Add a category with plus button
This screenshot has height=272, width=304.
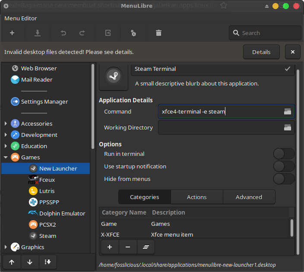(x=110, y=247)
